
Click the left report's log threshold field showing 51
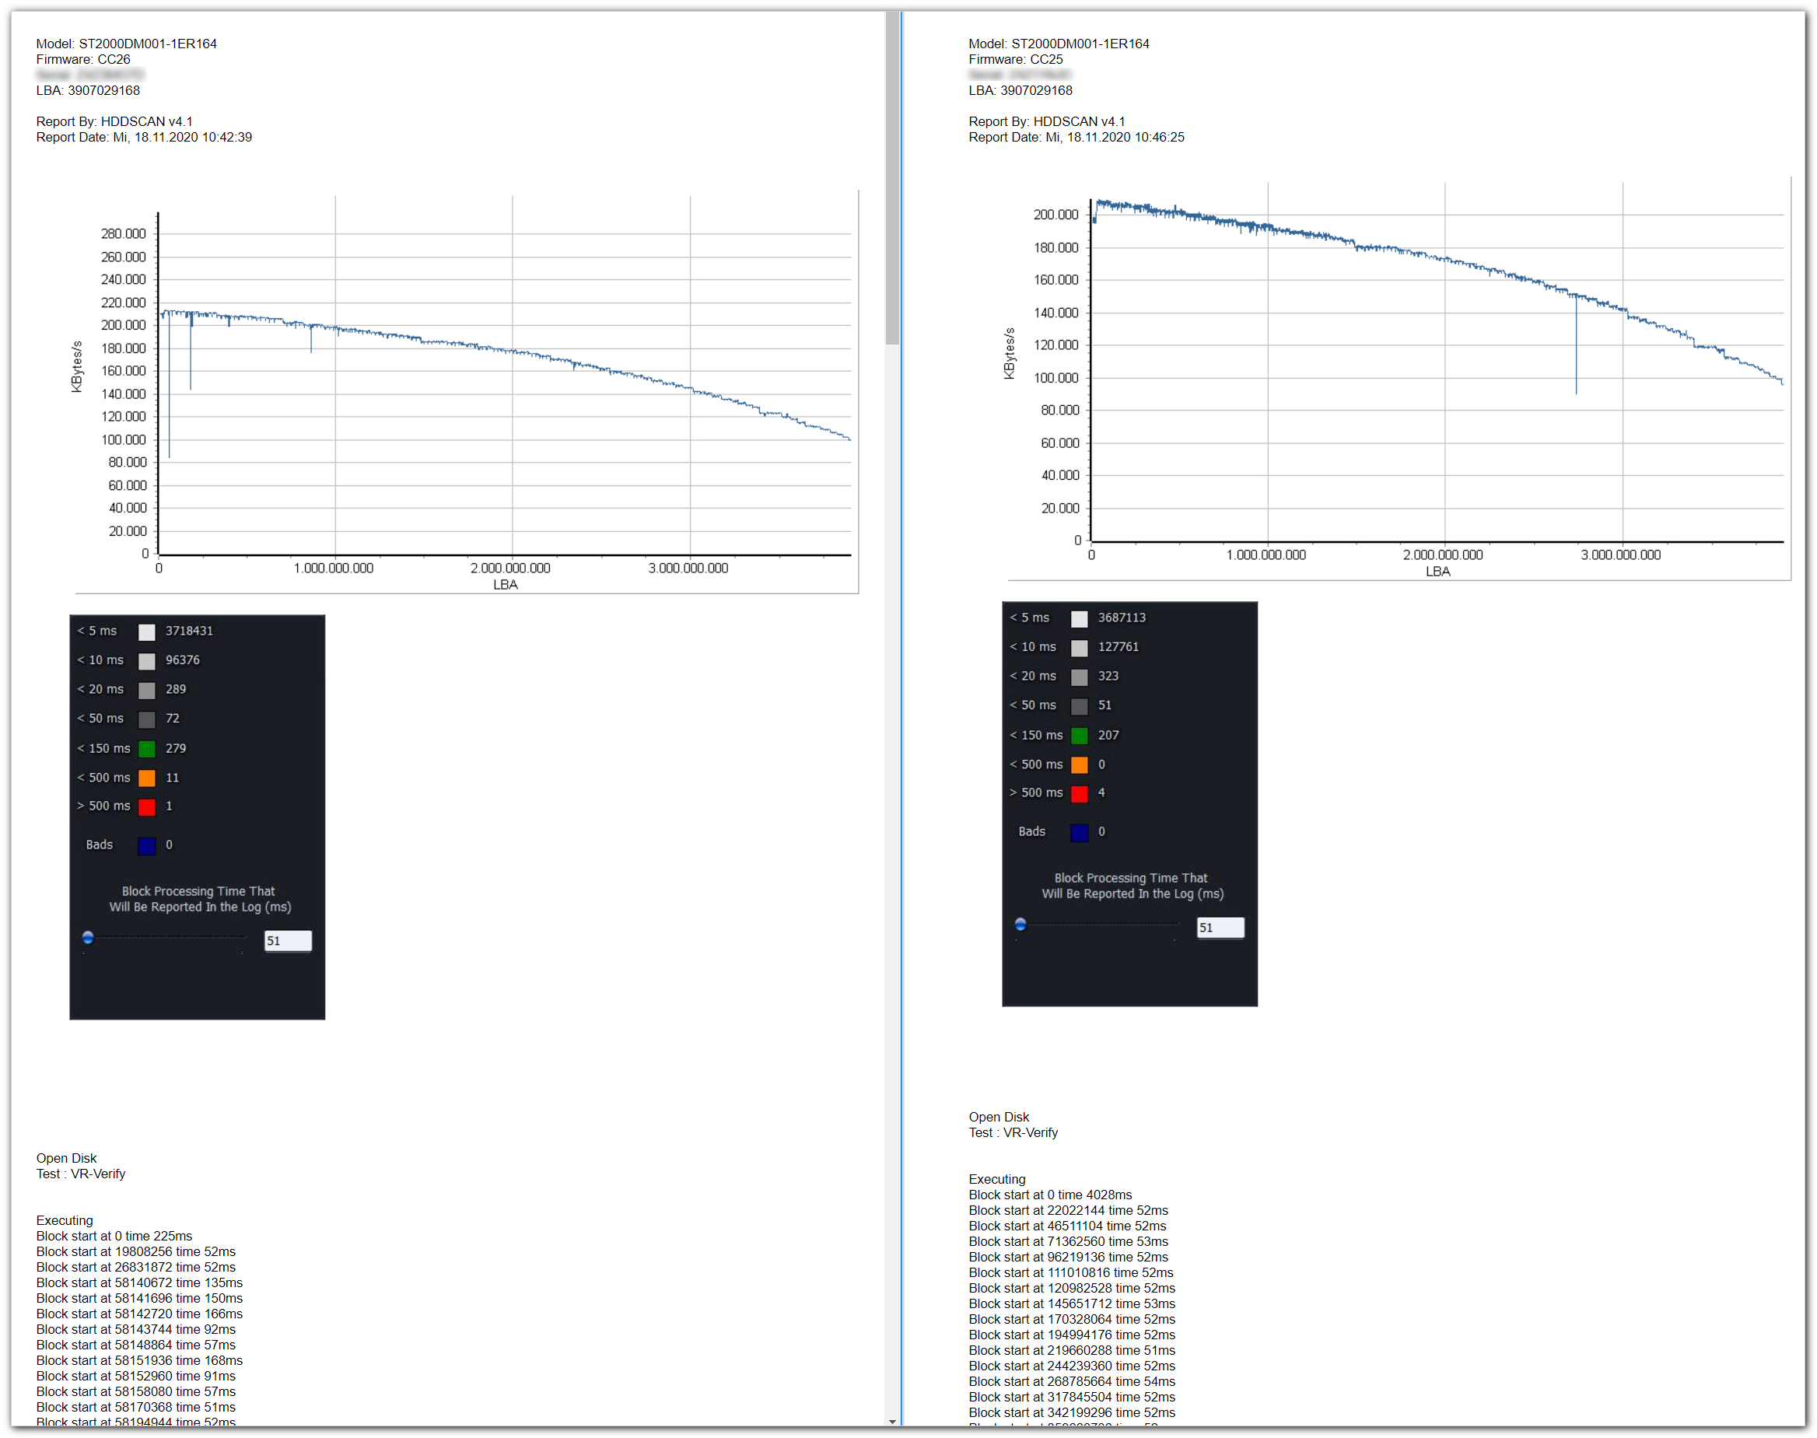tap(288, 940)
